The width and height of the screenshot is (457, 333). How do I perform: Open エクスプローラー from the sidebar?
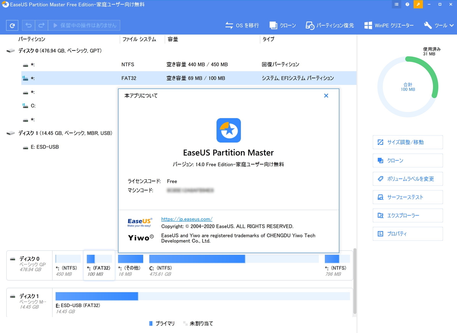pyautogui.click(x=407, y=215)
